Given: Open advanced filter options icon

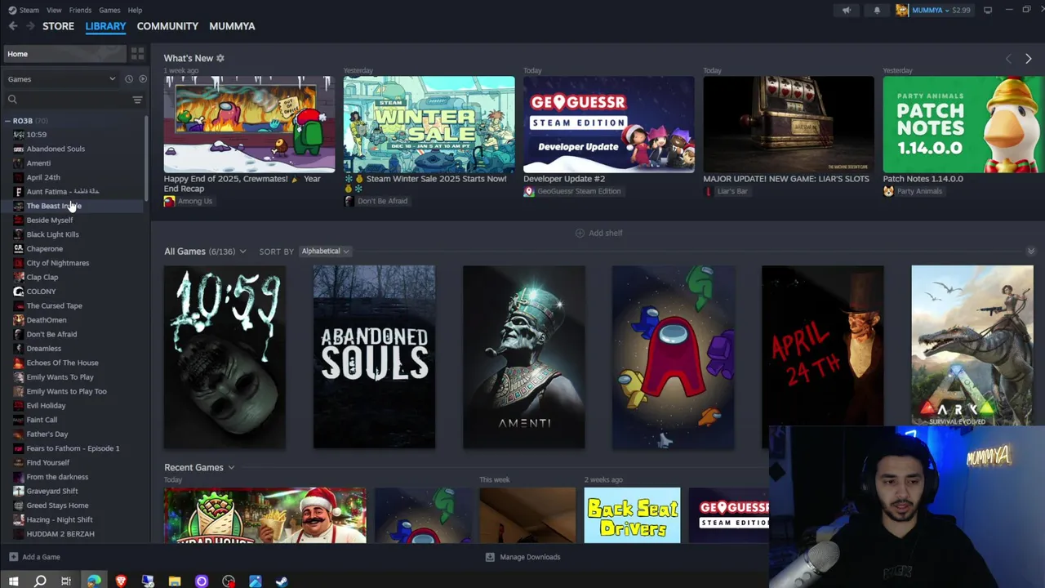Looking at the screenshot, I should click(x=137, y=100).
